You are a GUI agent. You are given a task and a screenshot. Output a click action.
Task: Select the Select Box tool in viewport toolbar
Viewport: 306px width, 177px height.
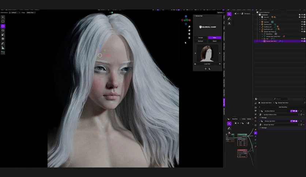(3, 17)
